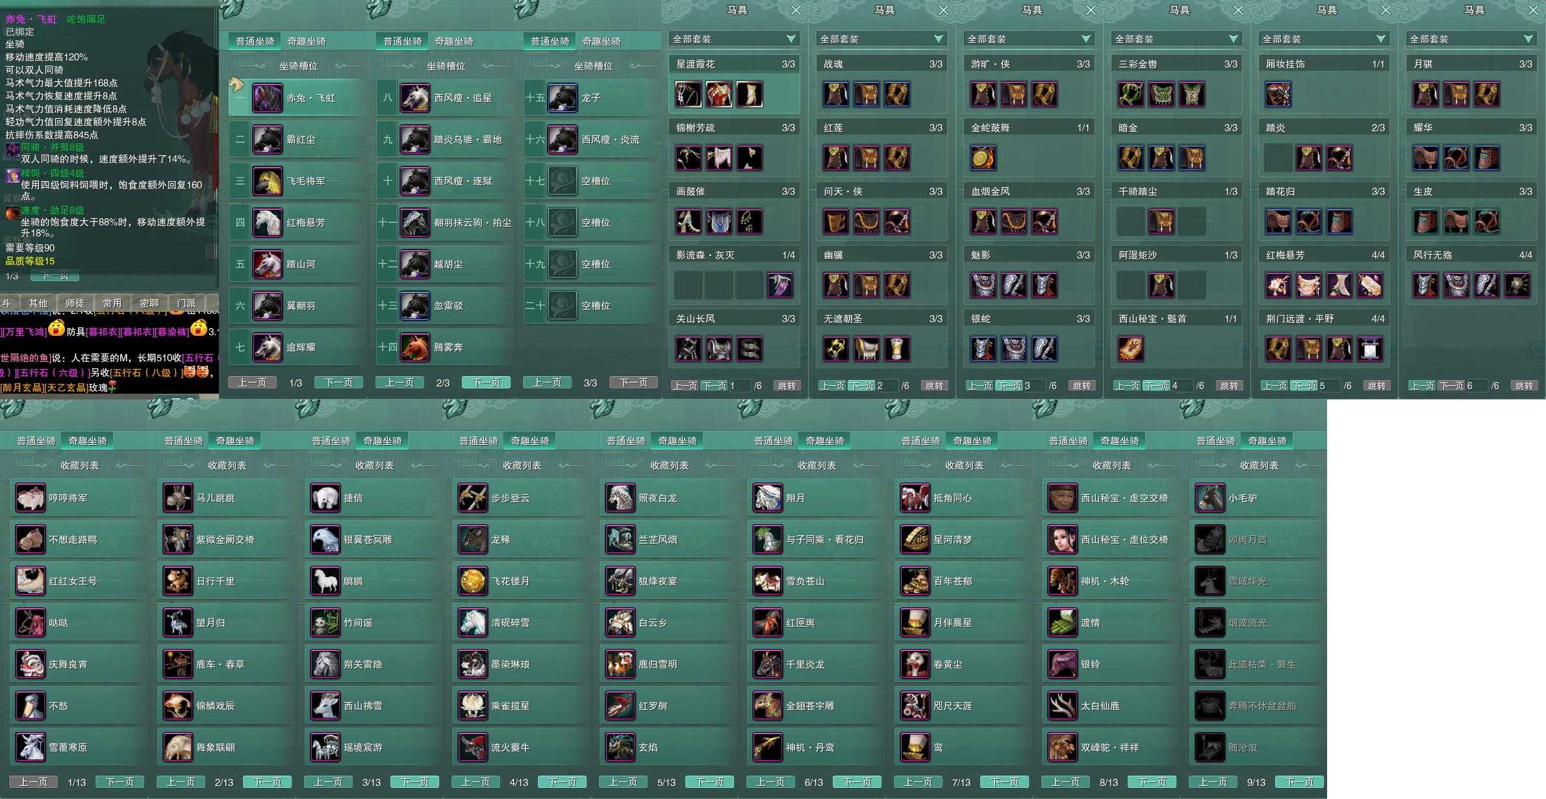The image size is (1546, 799).
Task: Click the [万里飞鸿] link in chat
Action: click(25, 332)
